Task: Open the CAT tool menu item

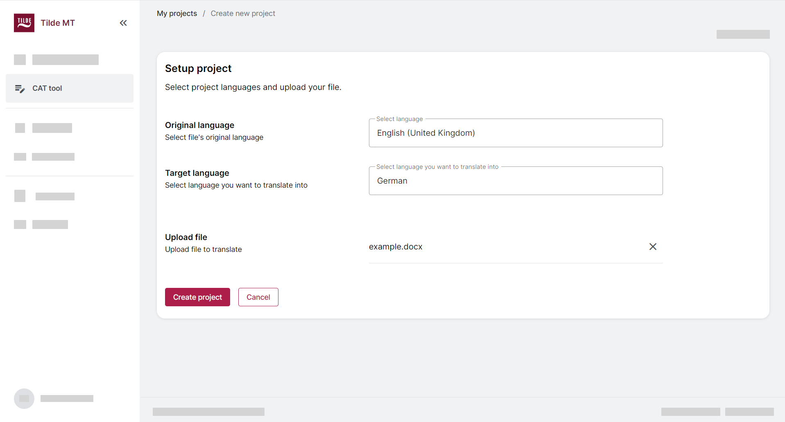Action: pos(70,88)
